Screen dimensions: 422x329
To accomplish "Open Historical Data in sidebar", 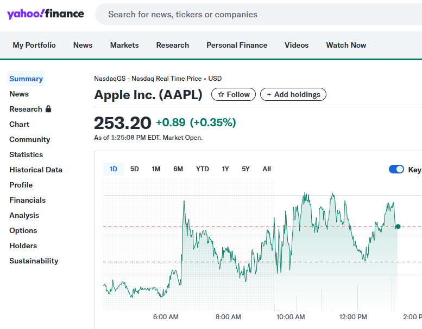I will tap(36, 170).
